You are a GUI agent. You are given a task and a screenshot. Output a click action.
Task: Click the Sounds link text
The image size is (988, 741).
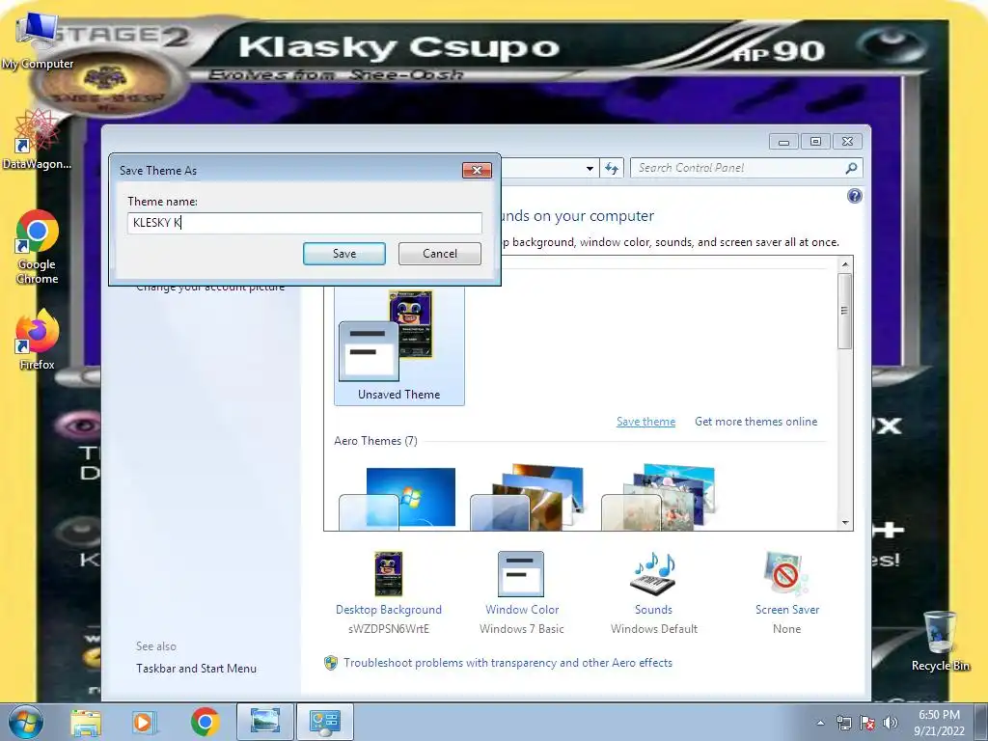(653, 610)
